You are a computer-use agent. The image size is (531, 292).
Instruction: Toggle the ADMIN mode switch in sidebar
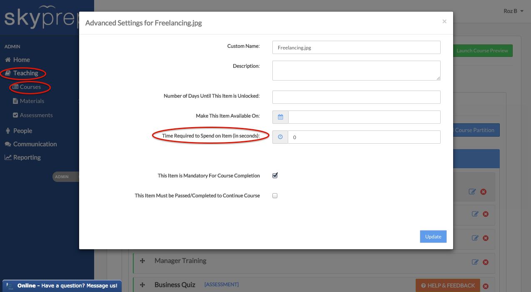click(65, 177)
